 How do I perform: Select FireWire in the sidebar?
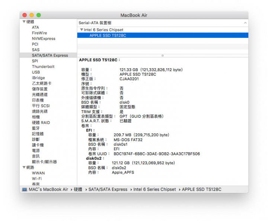tap(39, 33)
